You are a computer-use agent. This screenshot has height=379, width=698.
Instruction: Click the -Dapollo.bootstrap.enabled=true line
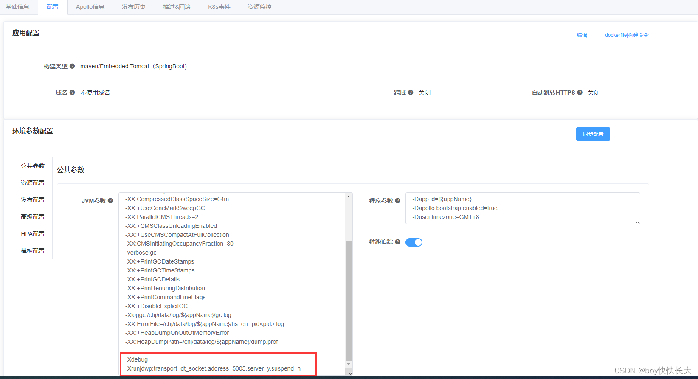[455, 208]
